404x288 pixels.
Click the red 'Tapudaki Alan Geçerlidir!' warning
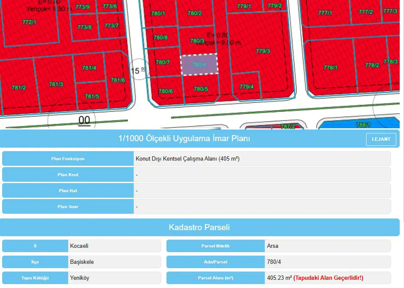[328, 278]
